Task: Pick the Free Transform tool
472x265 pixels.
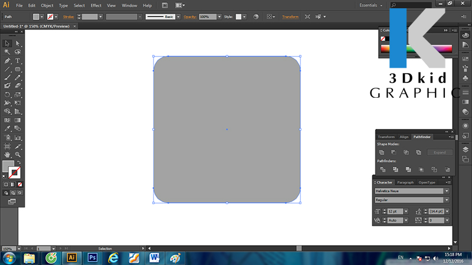Action: point(18,102)
